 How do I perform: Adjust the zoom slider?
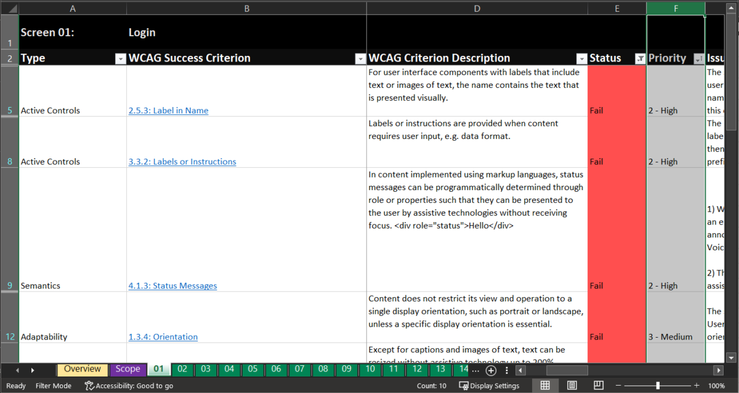pyautogui.click(x=656, y=385)
